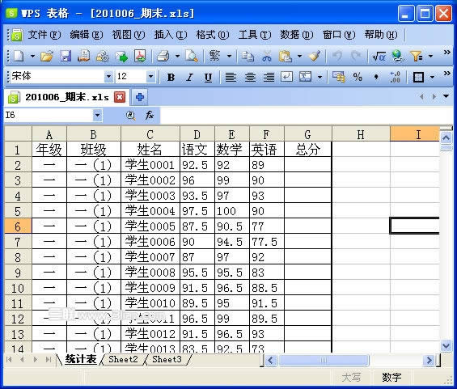
Task: Select cell G1 containing 总分
Action: (x=308, y=149)
